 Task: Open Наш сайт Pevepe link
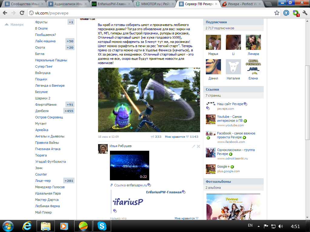click(x=230, y=104)
